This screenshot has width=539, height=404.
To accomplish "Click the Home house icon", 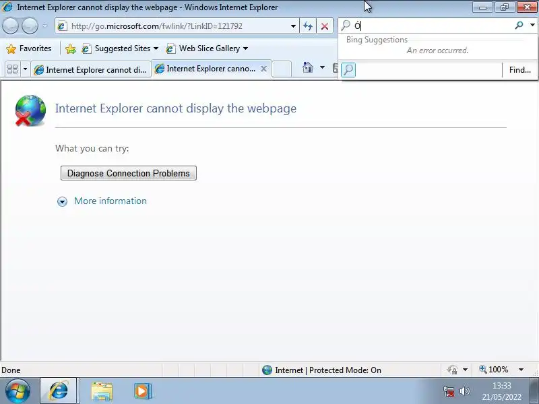I will coord(308,67).
